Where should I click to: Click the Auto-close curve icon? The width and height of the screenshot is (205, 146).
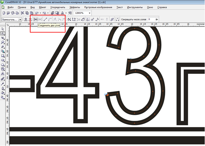click(x=83, y=20)
